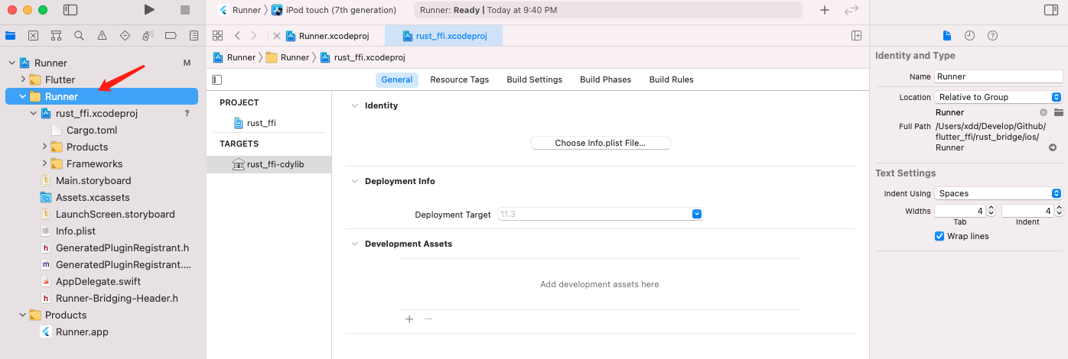Screen dimensions: 1068x359
Task: Go forward in editor history
Action: 254,36
